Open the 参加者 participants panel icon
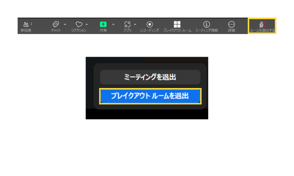Viewport: 294px width, 176px height. pos(26,24)
